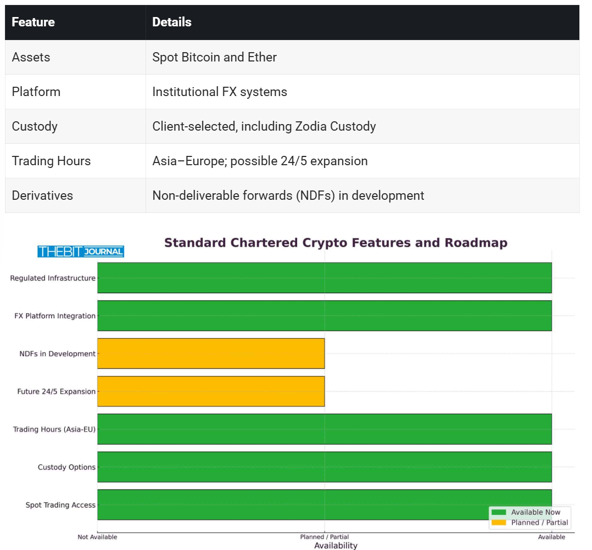Click the FX Platform Integration green bar
Image resolution: width=592 pixels, height=550 pixels.
[x=325, y=316]
